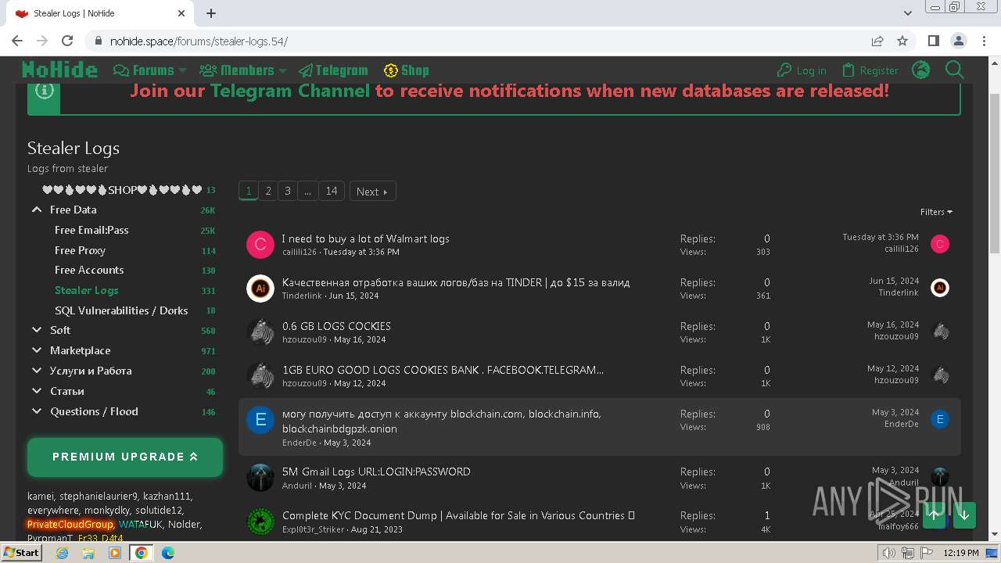This screenshot has height=563, width=1001.
Task: Expand the Услуги и Работа category chevron
Action: pyautogui.click(x=37, y=371)
